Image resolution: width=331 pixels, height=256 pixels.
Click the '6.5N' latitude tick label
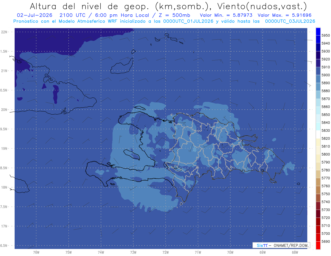(4, 246)
